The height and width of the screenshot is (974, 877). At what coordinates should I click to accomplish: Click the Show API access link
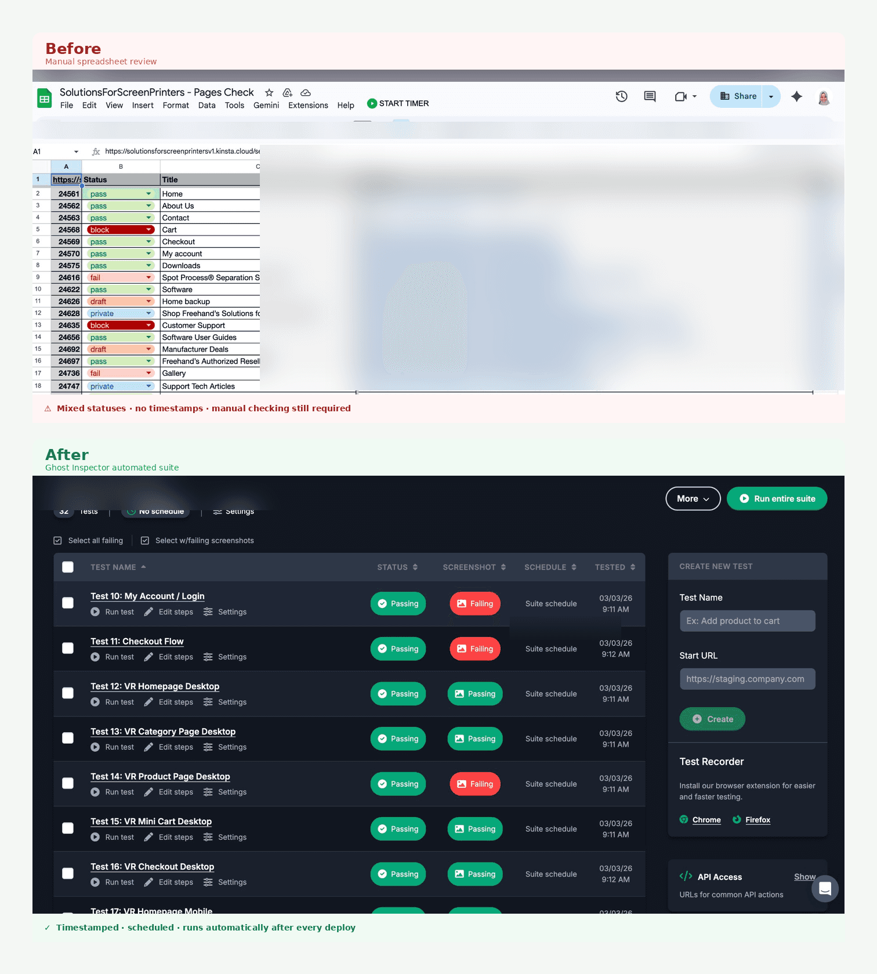click(x=804, y=877)
